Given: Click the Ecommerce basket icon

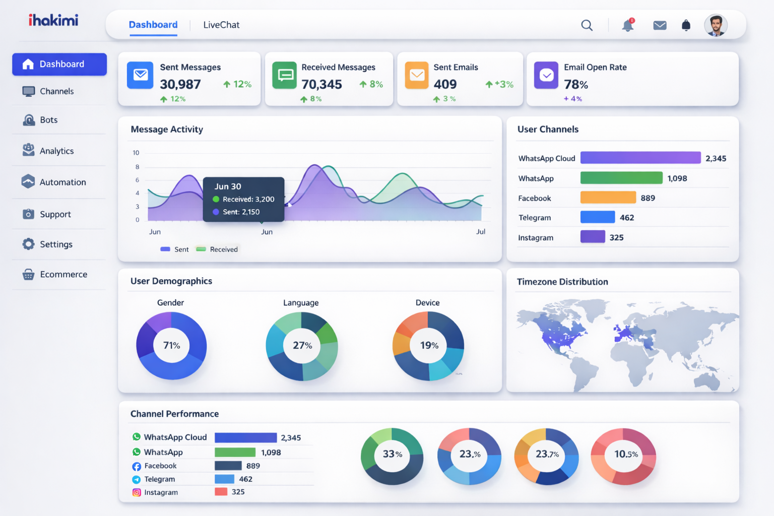Looking at the screenshot, I should (x=29, y=274).
